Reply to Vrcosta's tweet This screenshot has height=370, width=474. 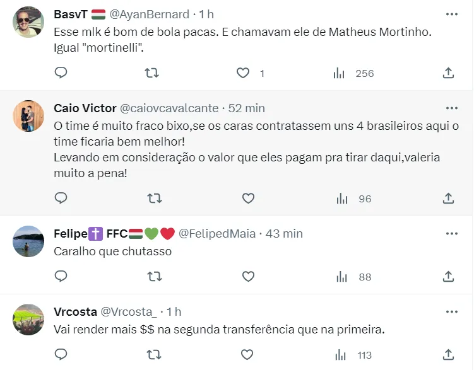(x=61, y=354)
